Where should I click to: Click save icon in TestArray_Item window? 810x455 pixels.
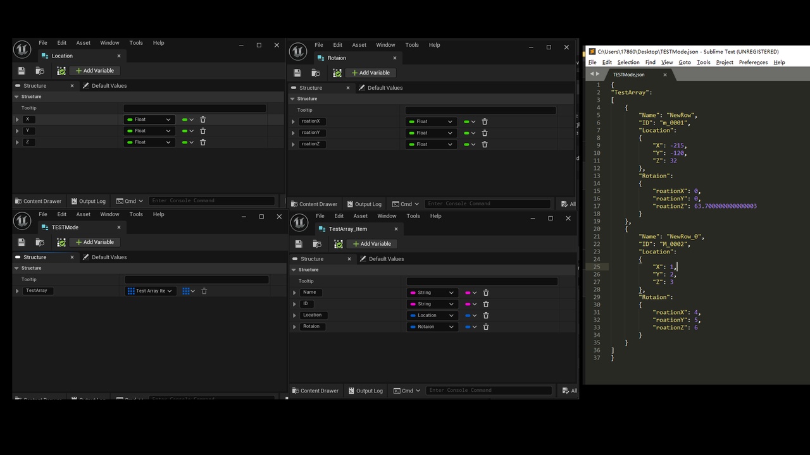click(299, 244)
